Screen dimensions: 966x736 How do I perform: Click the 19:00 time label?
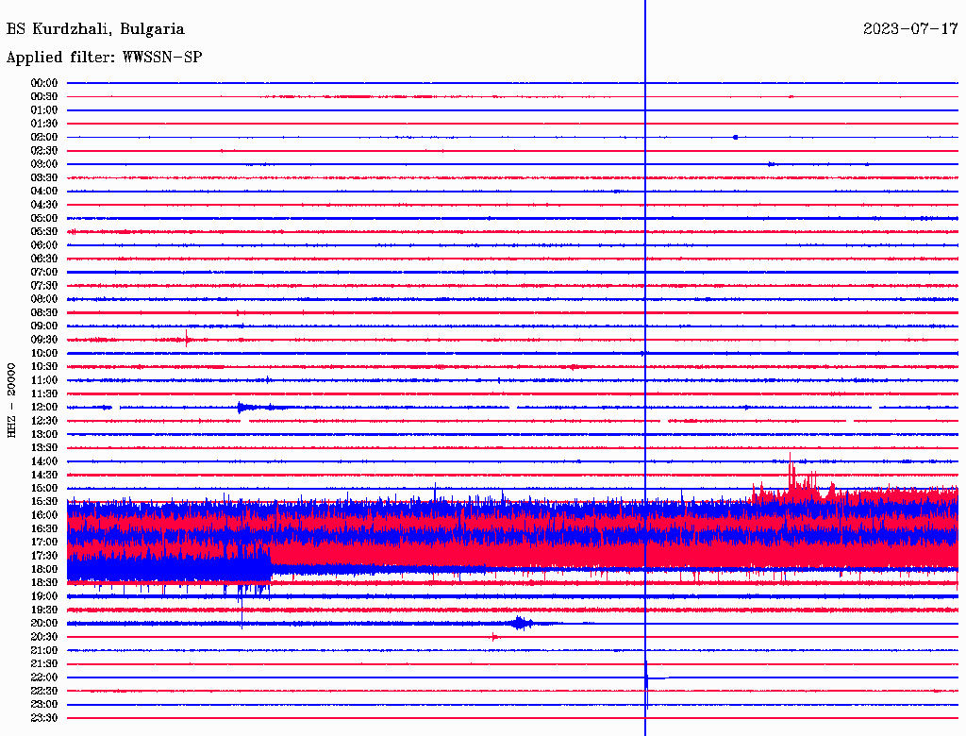44,596
